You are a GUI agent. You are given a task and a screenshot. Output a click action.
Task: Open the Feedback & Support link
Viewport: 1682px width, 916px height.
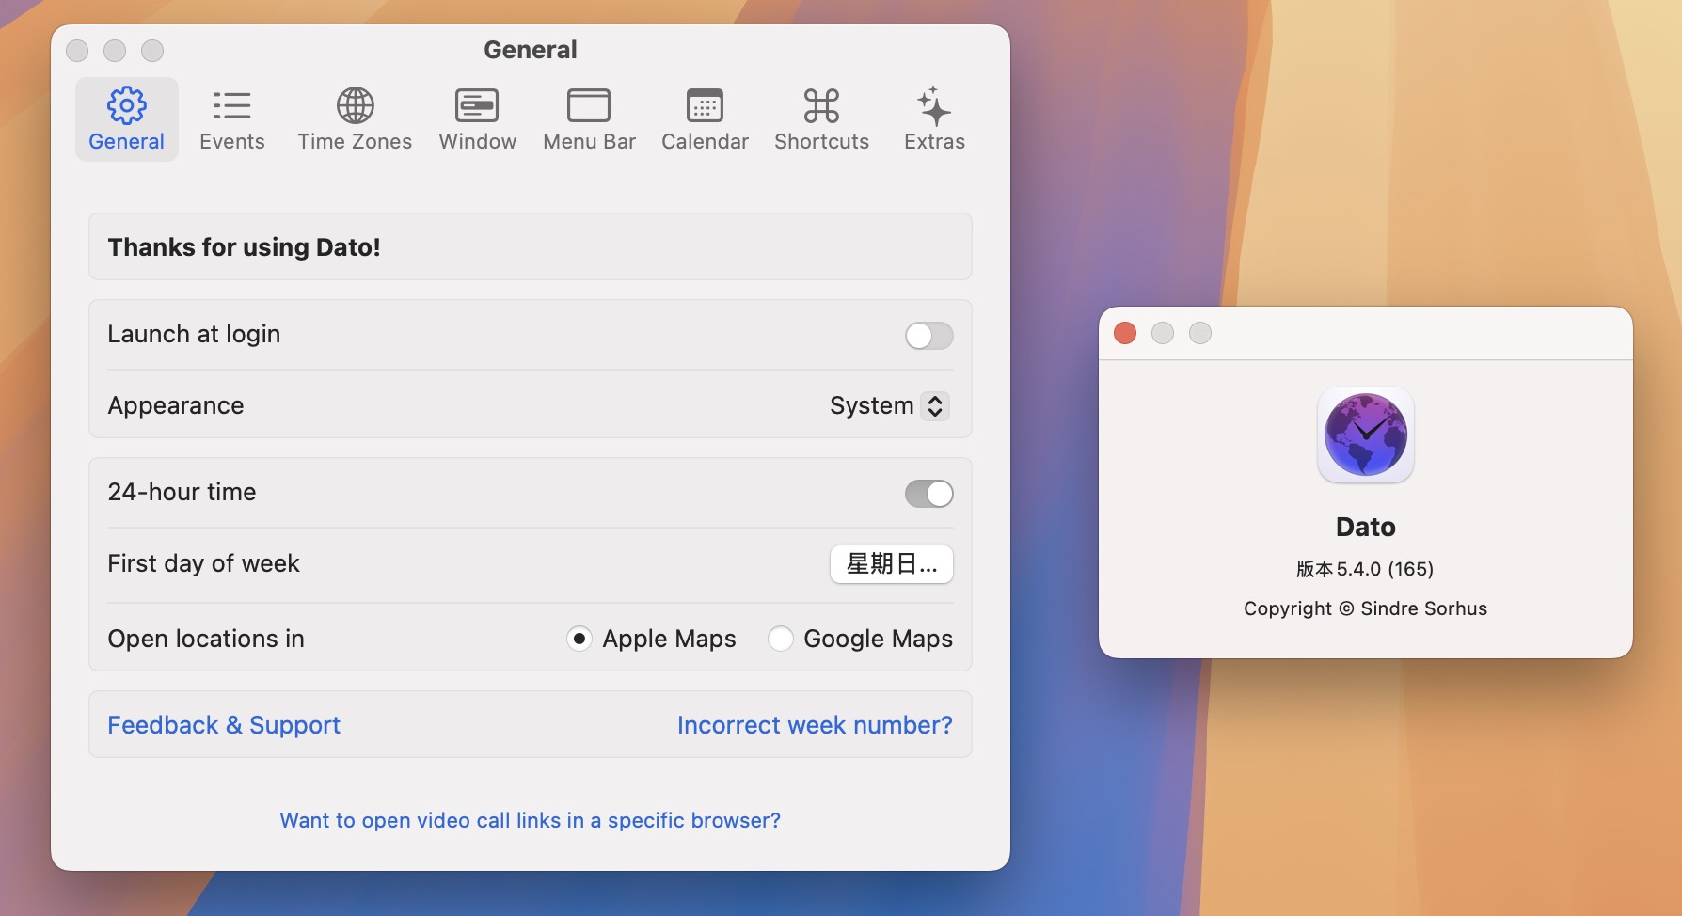click(224, 725)
